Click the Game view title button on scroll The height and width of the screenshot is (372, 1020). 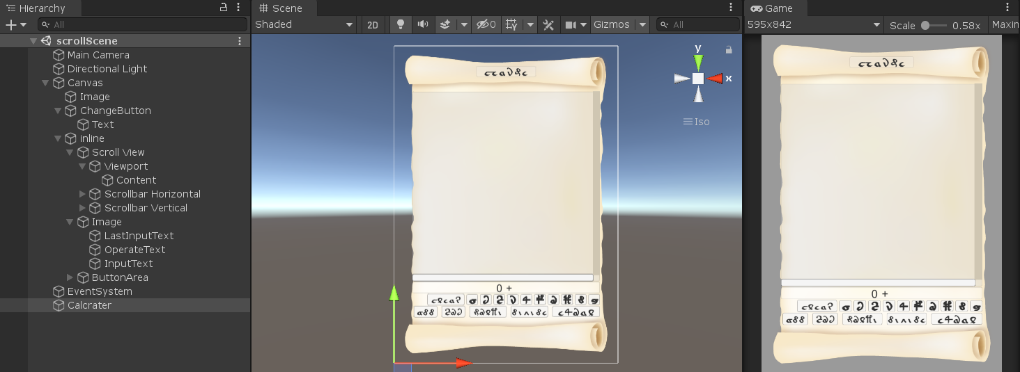(881, 63)
